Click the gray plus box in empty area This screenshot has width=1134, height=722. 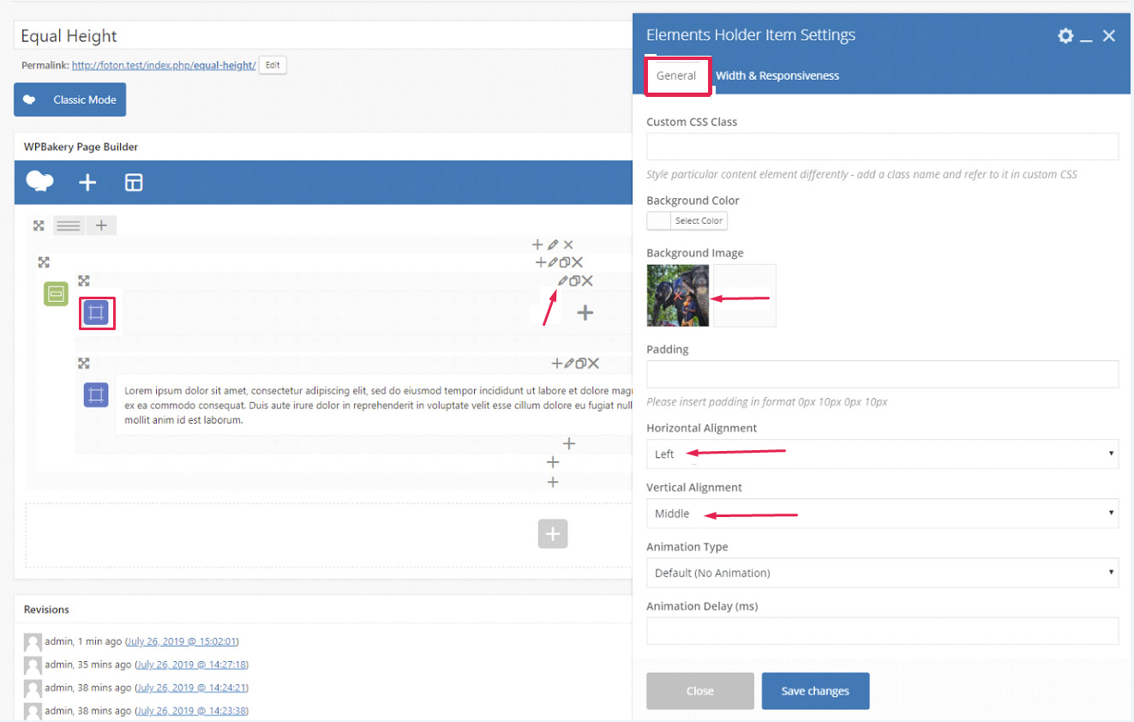(553, 534)
